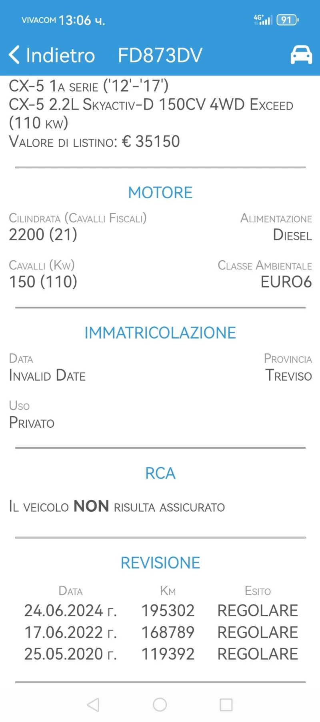Viewport: 320px width, 722px height.
Task: Tap the Valore di listino price
Action: coord(94,142)
